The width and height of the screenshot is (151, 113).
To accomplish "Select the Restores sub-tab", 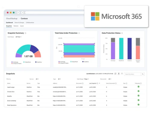I will (x=16, y=26).
